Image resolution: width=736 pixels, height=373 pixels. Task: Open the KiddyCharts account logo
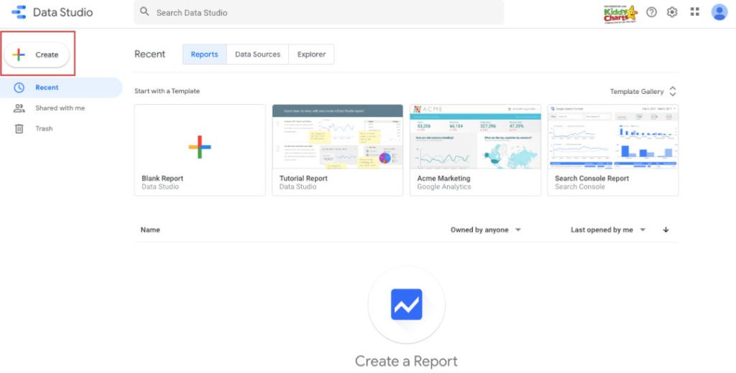click(620, 13)
